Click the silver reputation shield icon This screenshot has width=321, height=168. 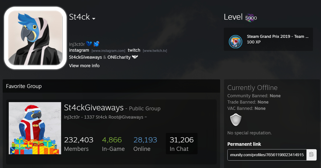point(236,120)
